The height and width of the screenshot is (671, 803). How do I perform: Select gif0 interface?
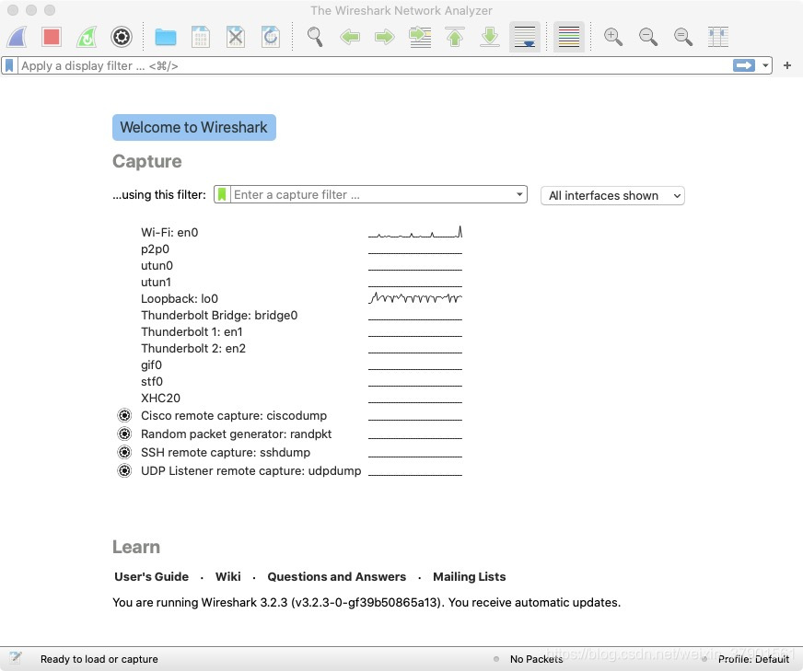[x=151, y=364]
